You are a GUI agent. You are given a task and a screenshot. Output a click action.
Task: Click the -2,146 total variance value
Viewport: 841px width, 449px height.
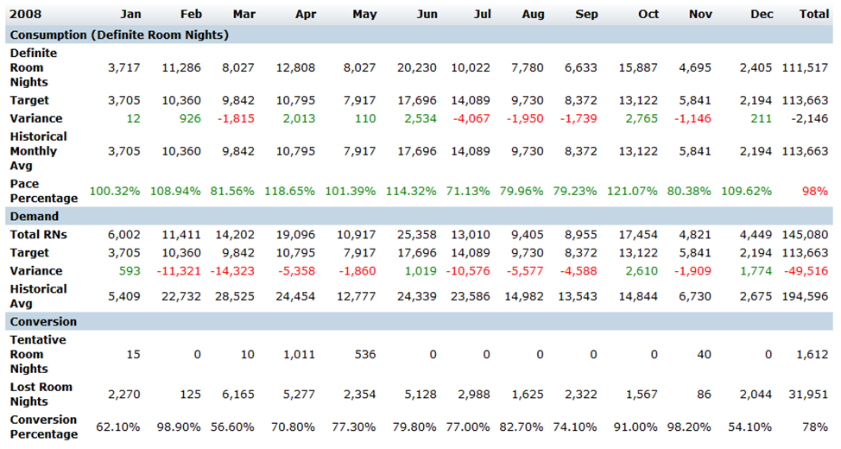[x=810, y=118]
